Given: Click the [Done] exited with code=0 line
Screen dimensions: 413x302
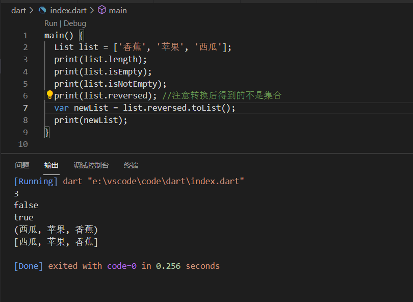Looking at the screenshot, I should (x=117, y=266).
